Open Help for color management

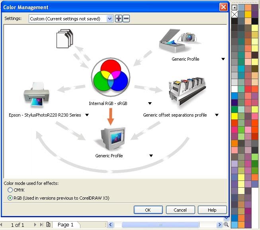click(212, 210)
